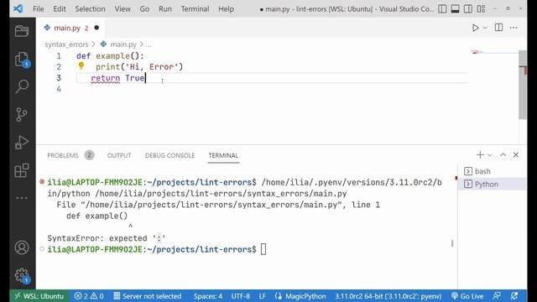Create new terminal with plus icon
The height and width of the screenshot is (302, 537).
(480, 155)
